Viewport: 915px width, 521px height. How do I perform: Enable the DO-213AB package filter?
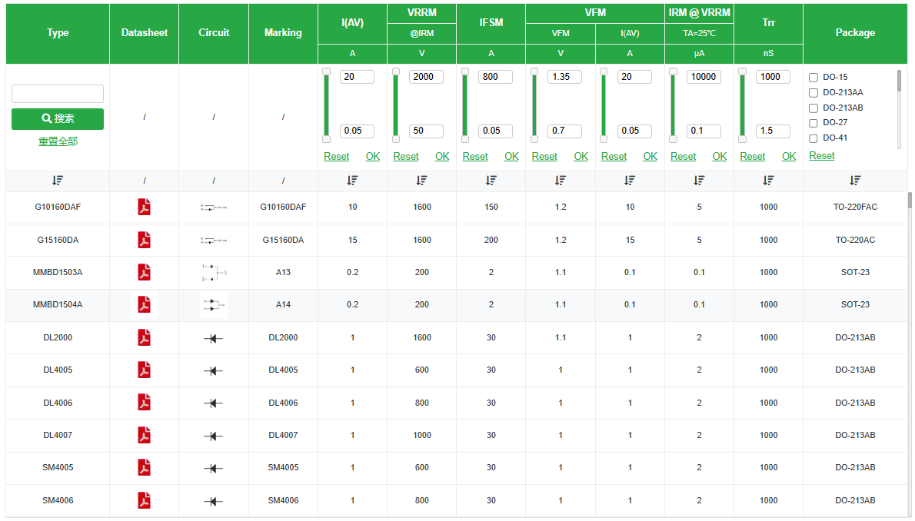pos(814,108)
